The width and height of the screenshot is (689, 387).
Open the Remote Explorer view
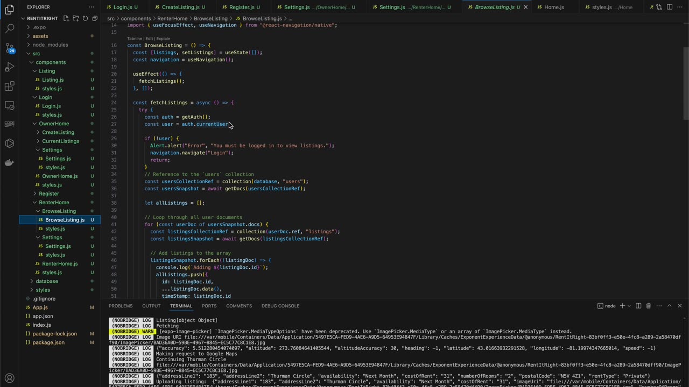click(x=9, y=105)
